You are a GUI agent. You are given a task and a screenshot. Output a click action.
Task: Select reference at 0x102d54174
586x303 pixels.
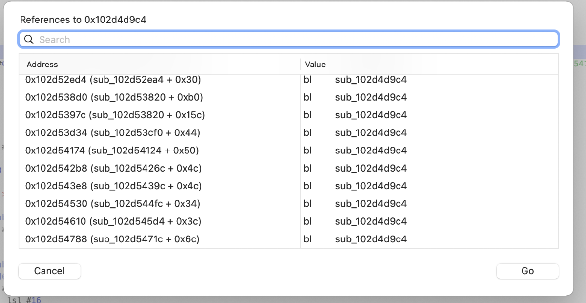(112, 151)
